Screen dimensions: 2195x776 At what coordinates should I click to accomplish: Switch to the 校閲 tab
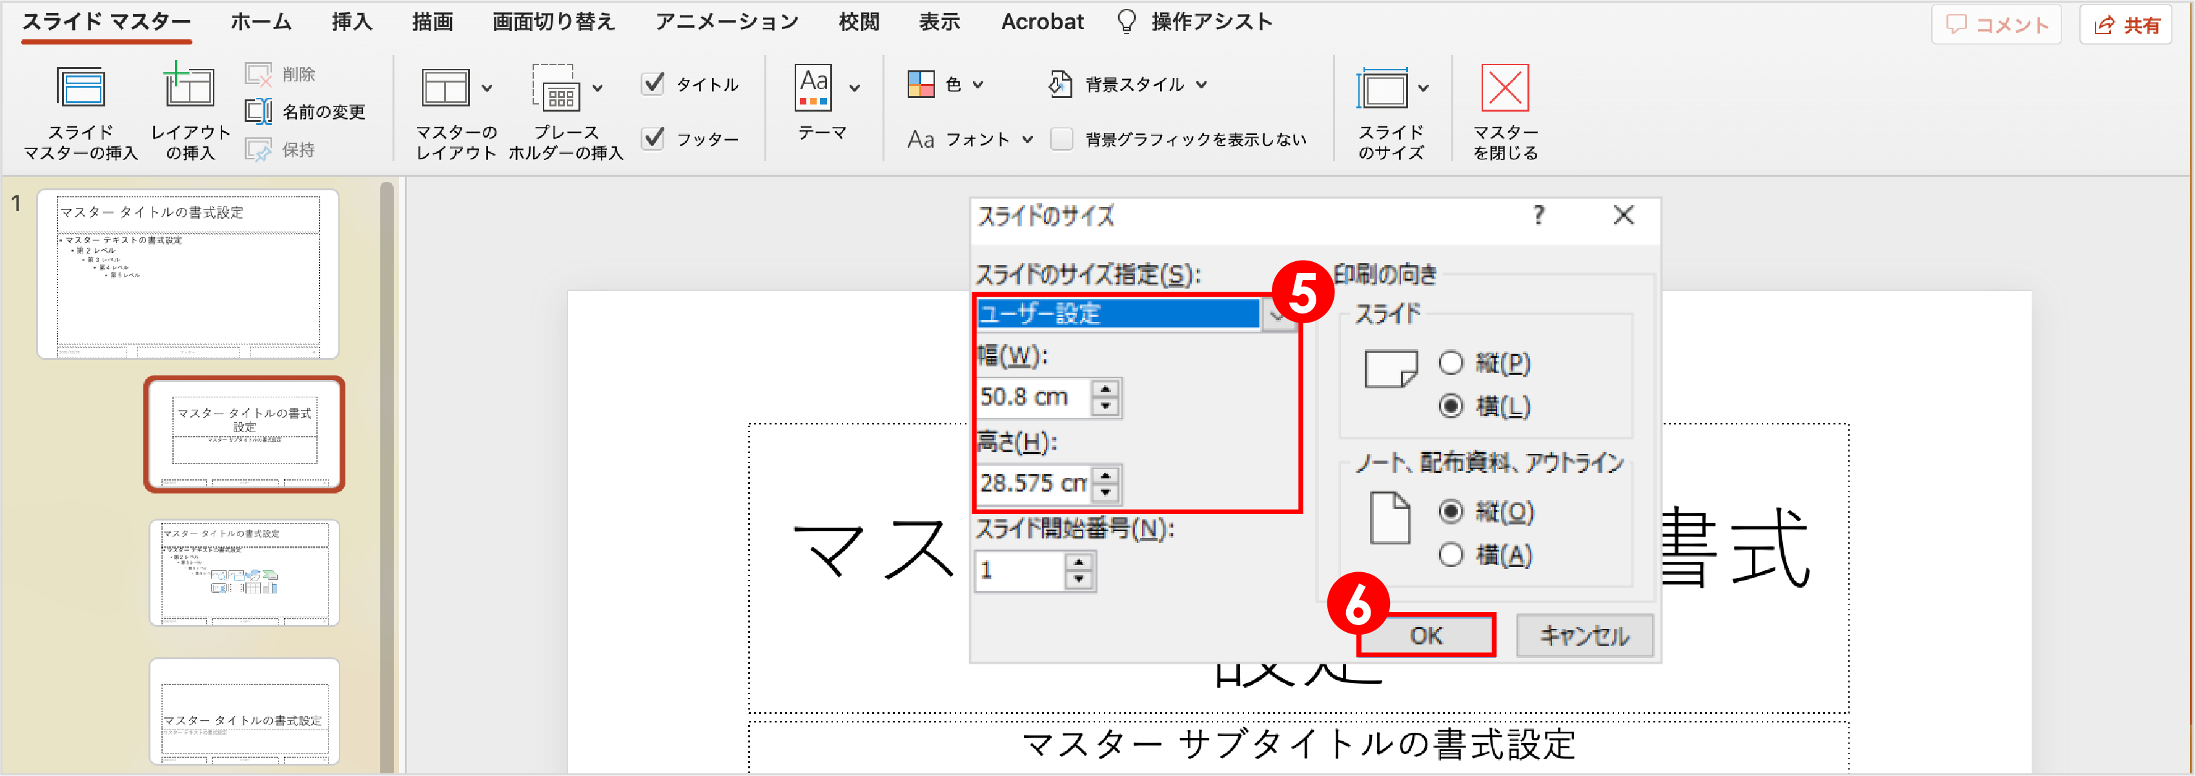click(x=859, y=22)
